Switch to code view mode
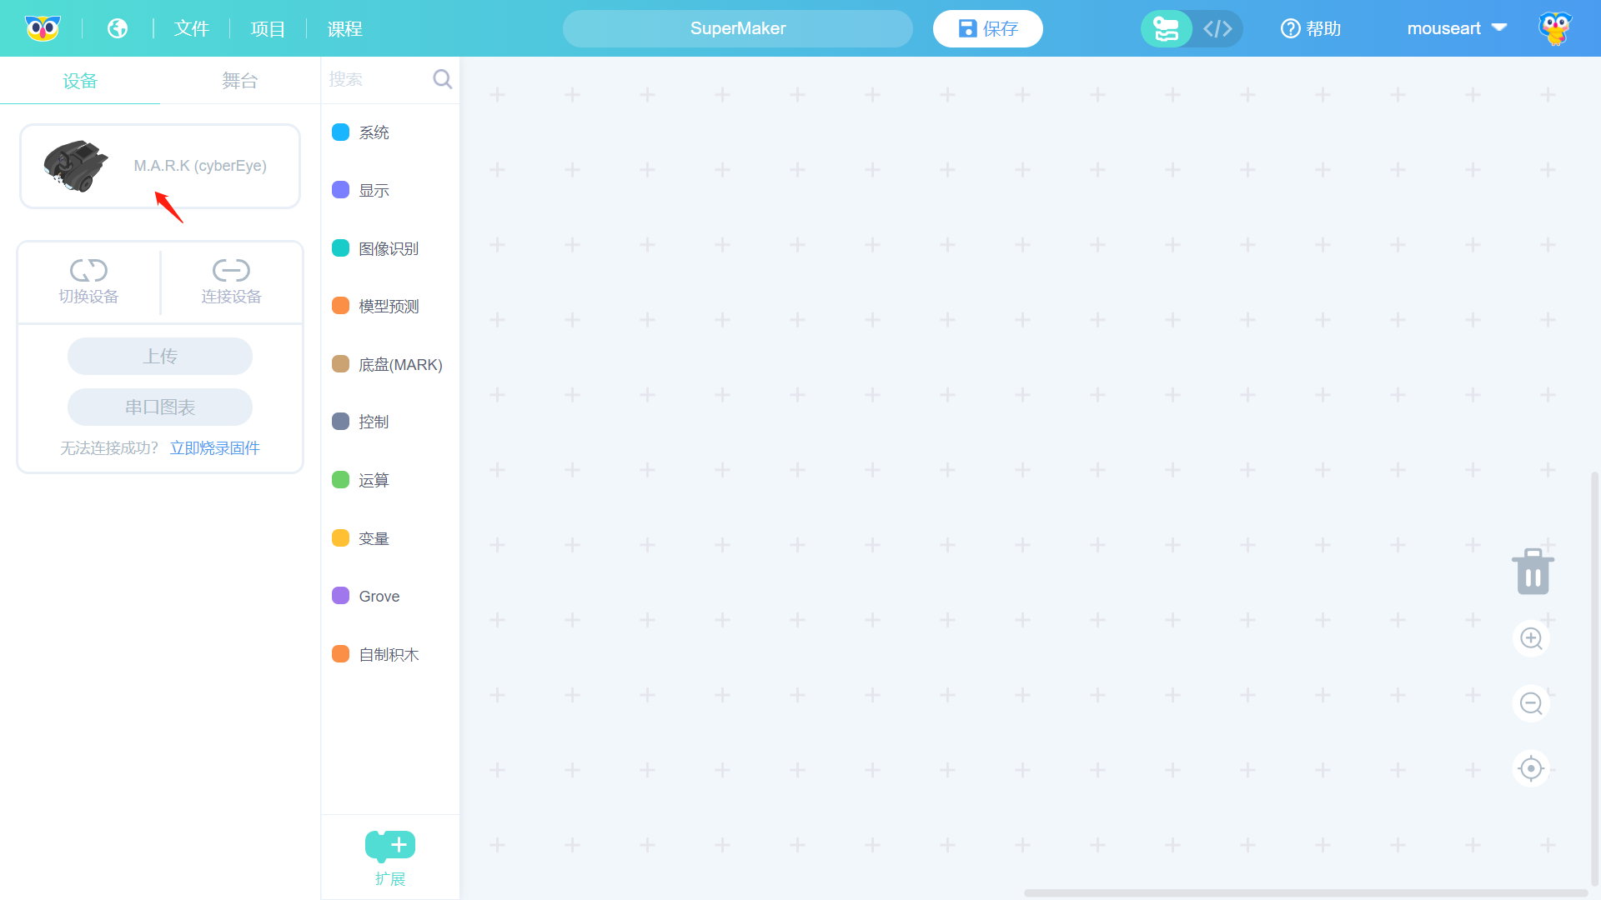This screenshot has width=1601, height=900. [x=1217, y=29]
